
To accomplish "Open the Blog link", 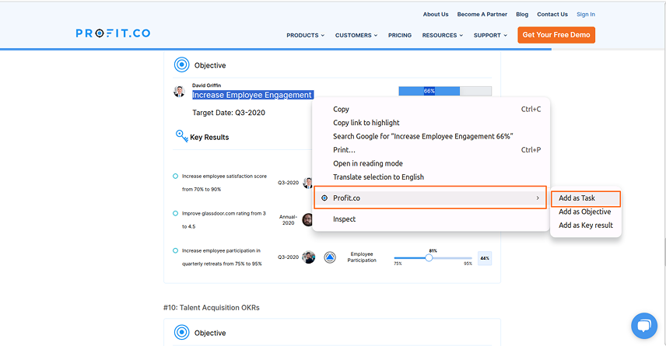I will coord(522,15).
